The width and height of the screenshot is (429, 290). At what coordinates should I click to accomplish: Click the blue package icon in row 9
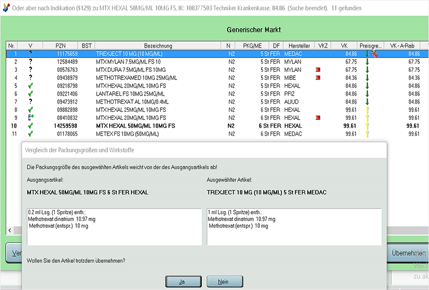pos(31,117)
